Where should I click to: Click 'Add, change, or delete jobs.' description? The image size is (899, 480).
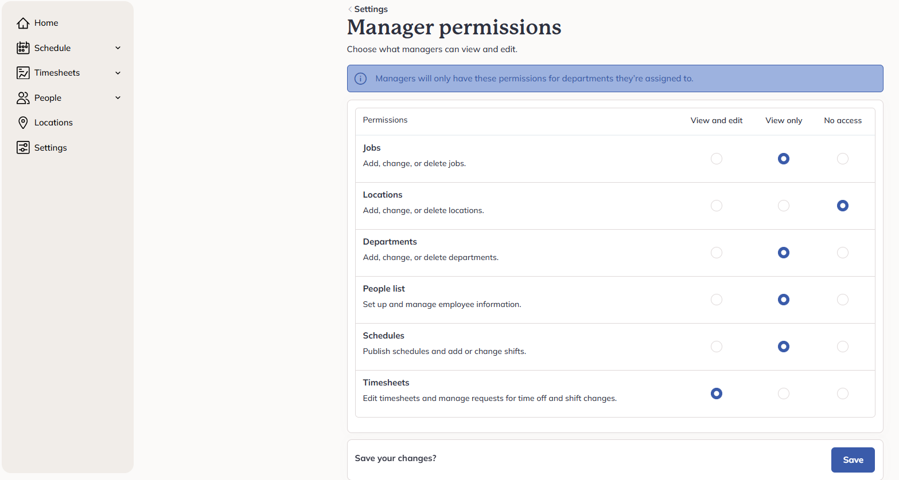[414, 163]
